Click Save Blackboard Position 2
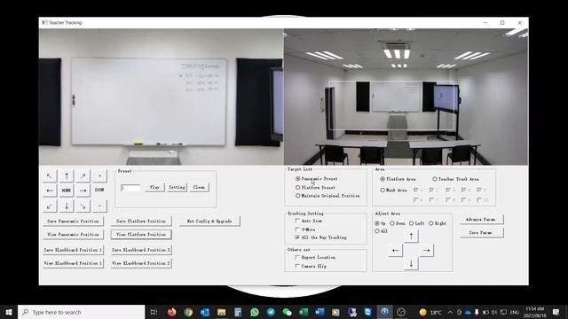 click(141, 250)
